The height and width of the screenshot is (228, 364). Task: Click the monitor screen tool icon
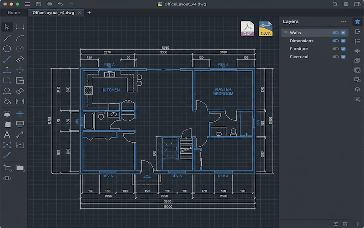(20, 124)
